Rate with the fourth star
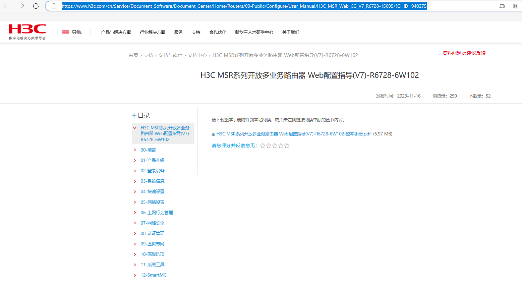The width and height of the screenshot is (522, 290). point(281,146)
